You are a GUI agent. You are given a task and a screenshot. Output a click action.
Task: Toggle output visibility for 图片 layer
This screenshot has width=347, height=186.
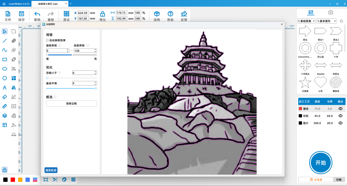tap(340, 123)
